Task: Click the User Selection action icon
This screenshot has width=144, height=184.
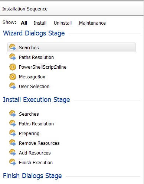Action: pos(13,86)
